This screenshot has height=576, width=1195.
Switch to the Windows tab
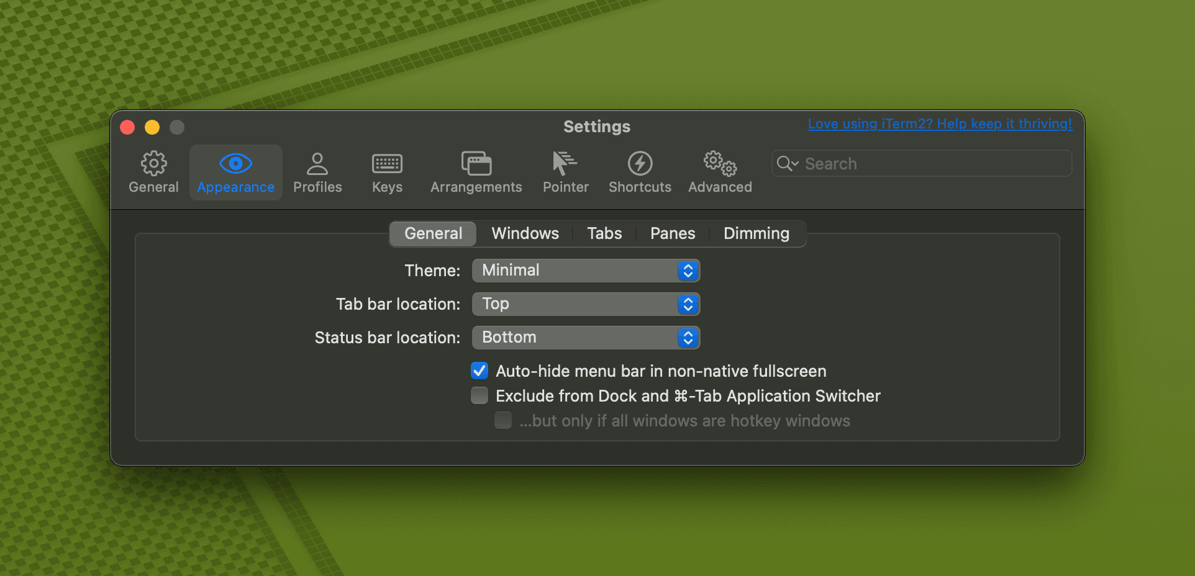click(525, 234)
